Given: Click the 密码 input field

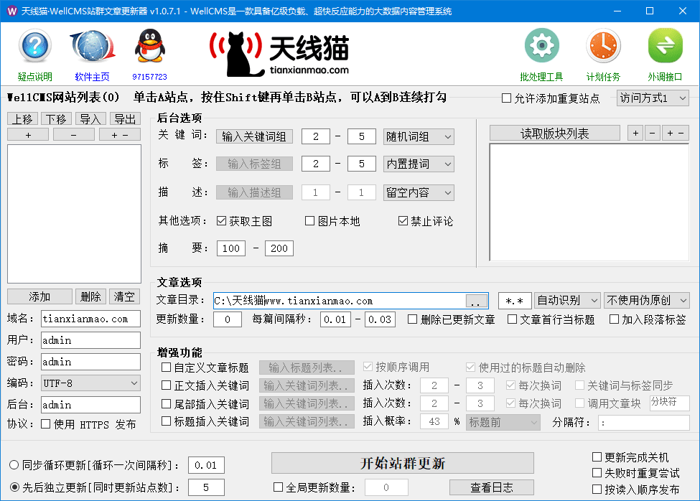Looking at the screenshot, I should tap(90, 362).
